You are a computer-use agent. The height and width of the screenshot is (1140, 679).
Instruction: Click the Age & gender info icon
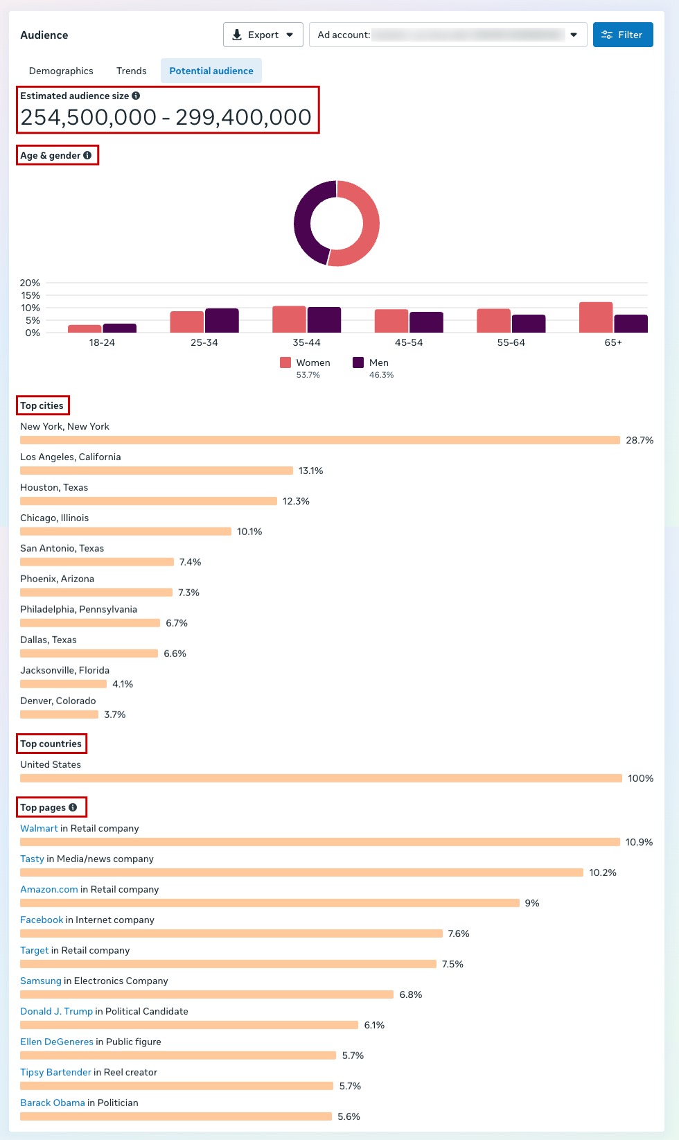(87, 155)
